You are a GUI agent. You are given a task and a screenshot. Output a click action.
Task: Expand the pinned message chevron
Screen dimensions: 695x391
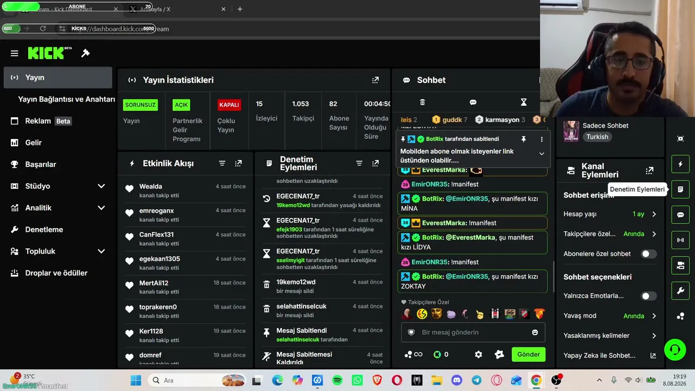click(541, 154)
